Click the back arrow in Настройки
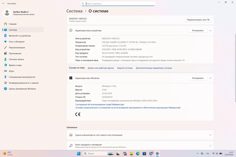This screenshot has height=157, width=236. click(4, 4)
